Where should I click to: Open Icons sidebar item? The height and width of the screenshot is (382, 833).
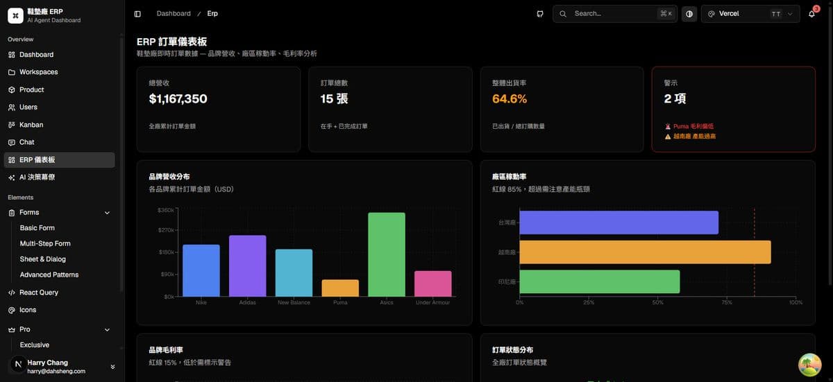(60, 310)
